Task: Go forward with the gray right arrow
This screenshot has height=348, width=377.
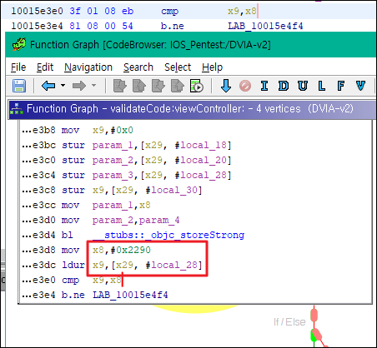Action: coord(79,86)
